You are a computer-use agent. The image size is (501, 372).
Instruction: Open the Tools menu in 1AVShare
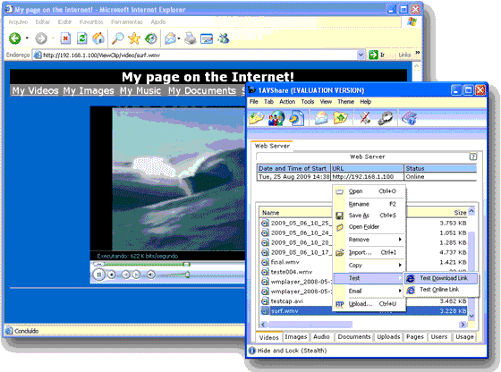pos(308,102)
